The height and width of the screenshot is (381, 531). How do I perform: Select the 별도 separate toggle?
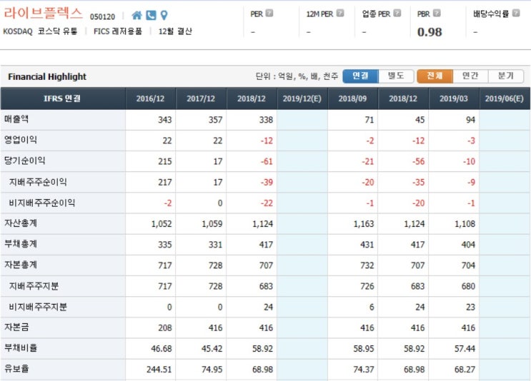tap(396, 76)
